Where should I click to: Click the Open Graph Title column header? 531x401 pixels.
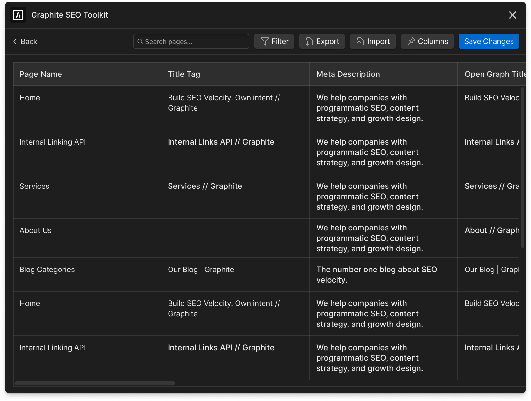(x=492, y=74)
